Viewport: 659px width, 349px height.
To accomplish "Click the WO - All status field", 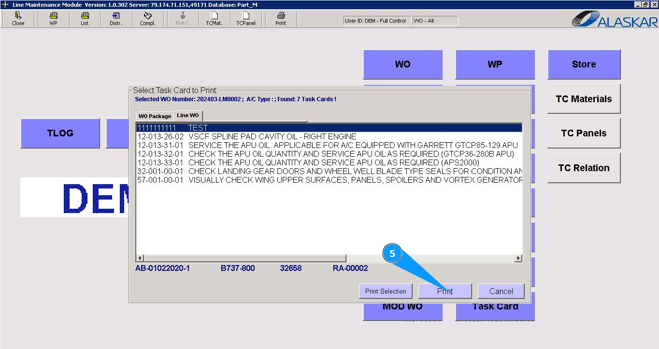I will 435,21.
